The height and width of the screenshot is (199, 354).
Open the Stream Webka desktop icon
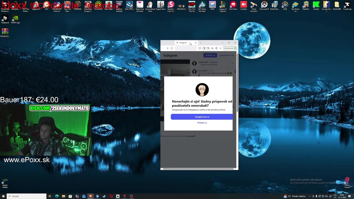(5, 184)
